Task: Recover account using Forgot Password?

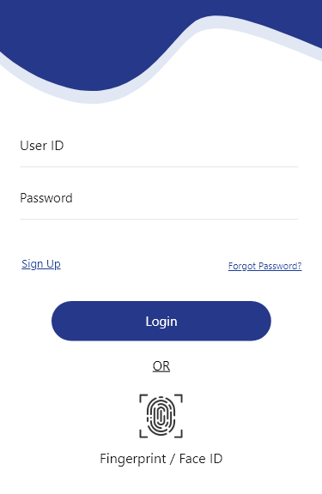Action: click(265, 266)
